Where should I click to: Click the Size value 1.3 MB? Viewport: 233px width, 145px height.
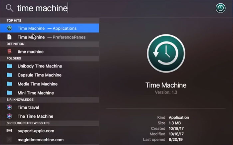[175, 123]
